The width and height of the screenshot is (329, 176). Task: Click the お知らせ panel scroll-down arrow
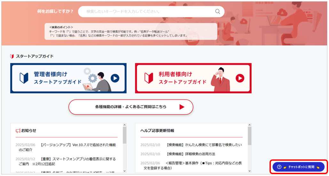[124, 171]
